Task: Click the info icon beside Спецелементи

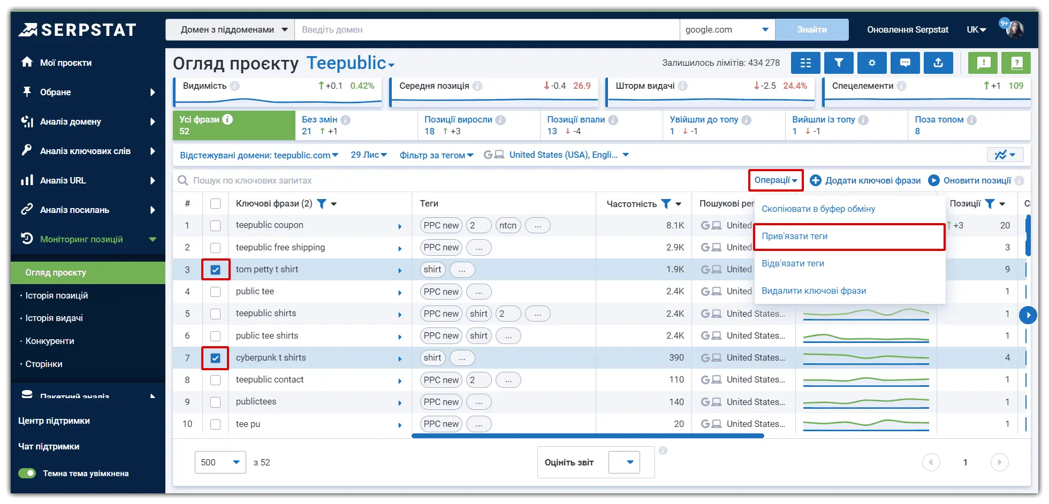Action: coord(902,86)
